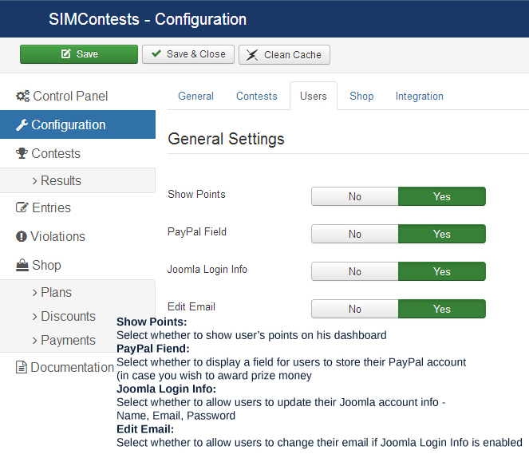Click the Save & Close button
Viewport: 529px width, 454px height.
188,54
